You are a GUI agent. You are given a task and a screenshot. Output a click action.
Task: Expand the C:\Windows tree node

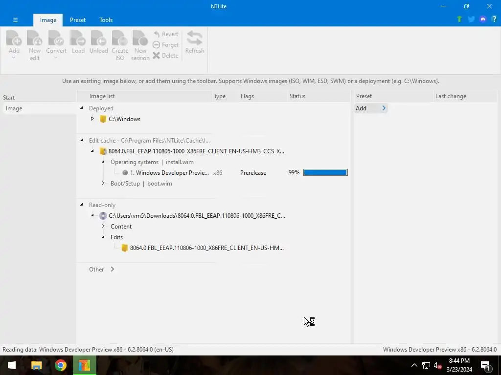click(x=92, y=119)
